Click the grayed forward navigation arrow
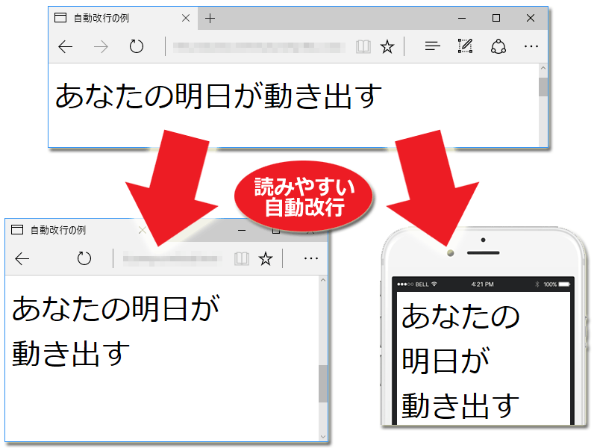 [100, 46]
